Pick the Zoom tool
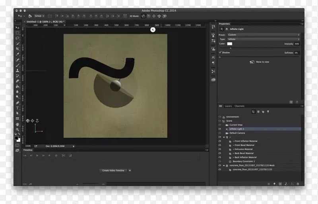The height and width of the screenshot is (204, 318). pos(17,130)
